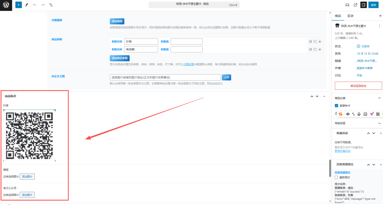The image size is (383, 205).
Task: Click the desktop preview icon
Action: (x=347, y=5)
